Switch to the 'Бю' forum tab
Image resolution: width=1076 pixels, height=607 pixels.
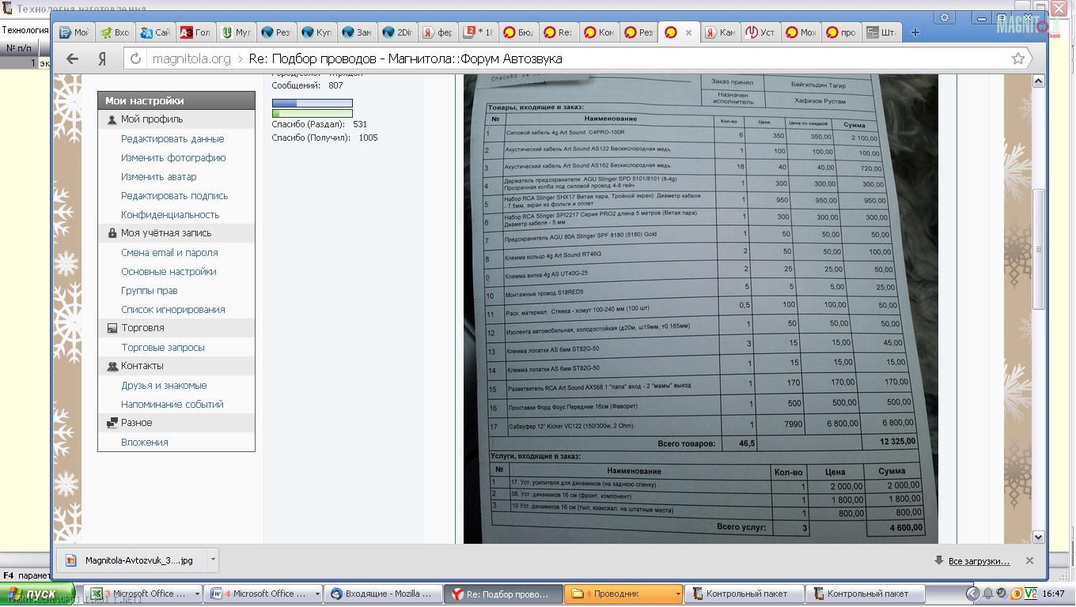tap(518, 32)
